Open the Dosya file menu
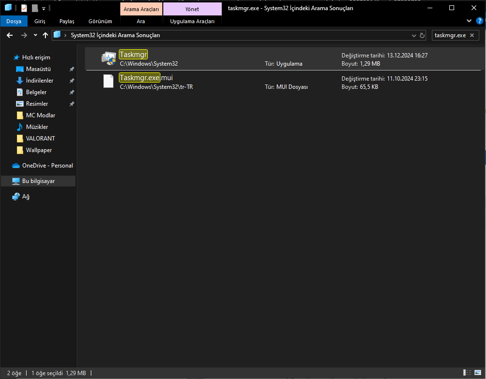Screen dimensions: 486x379 click(x=14, y=21)
